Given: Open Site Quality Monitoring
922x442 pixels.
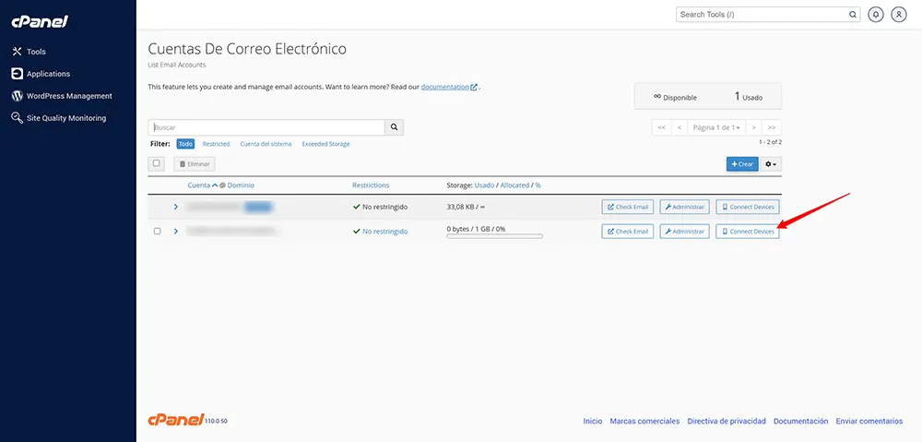Looking at the screenshot, I should pos(65,118).
